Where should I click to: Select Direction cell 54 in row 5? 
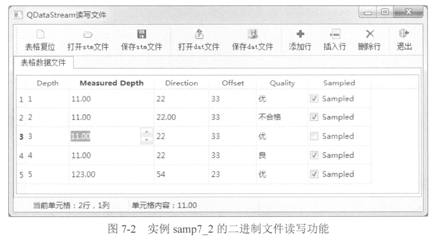point(182,174)
